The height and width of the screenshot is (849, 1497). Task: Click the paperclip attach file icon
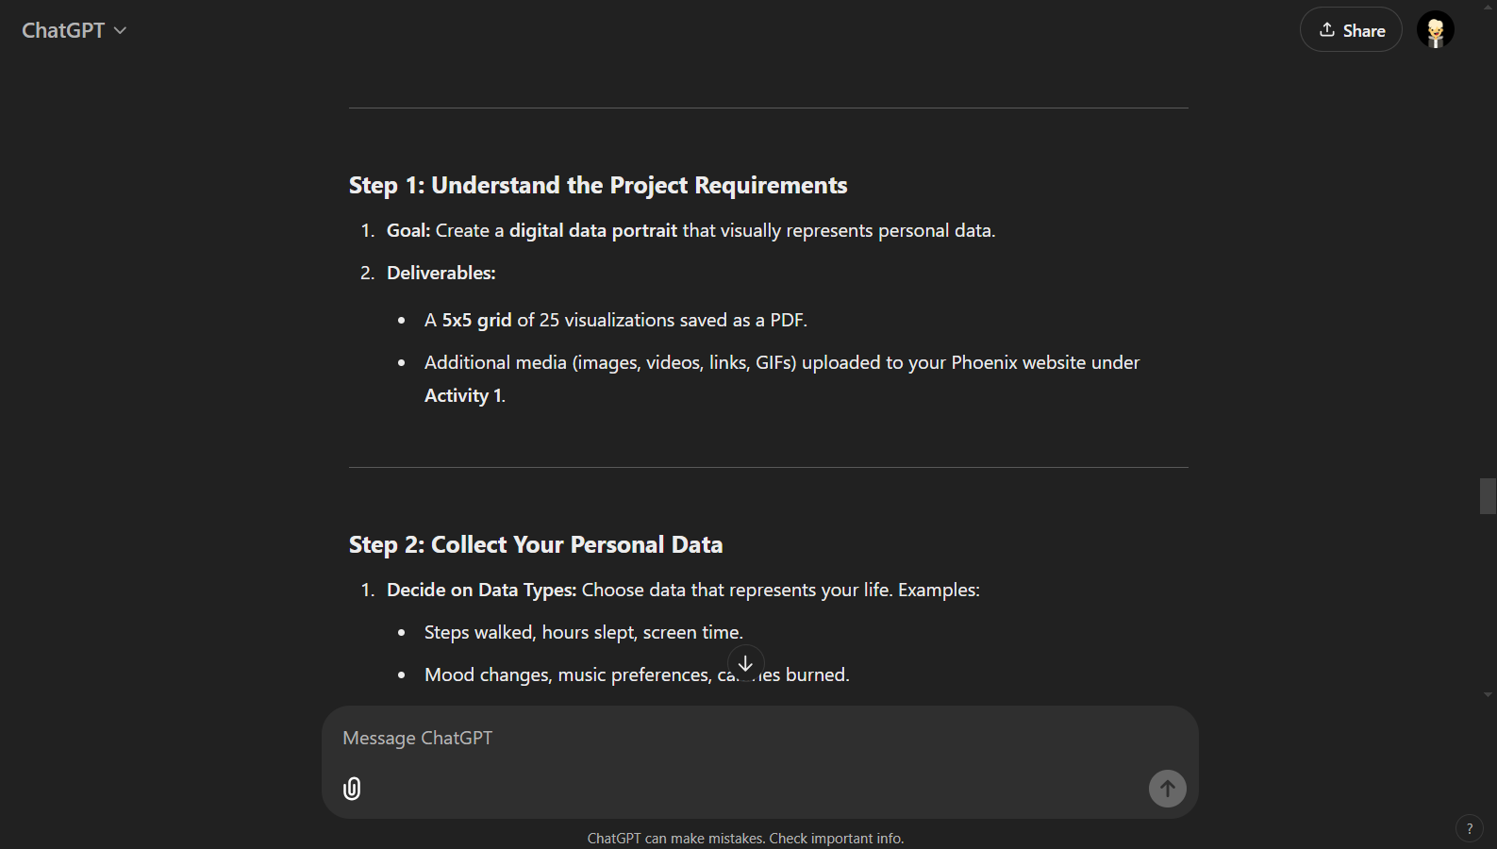pos(352,789)
